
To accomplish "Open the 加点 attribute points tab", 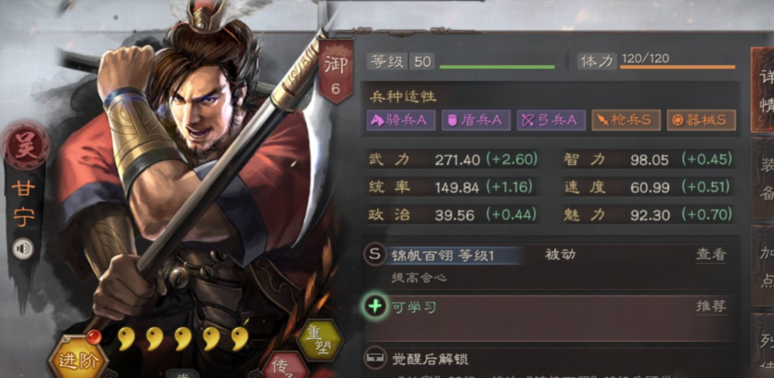I will [763, 266].
